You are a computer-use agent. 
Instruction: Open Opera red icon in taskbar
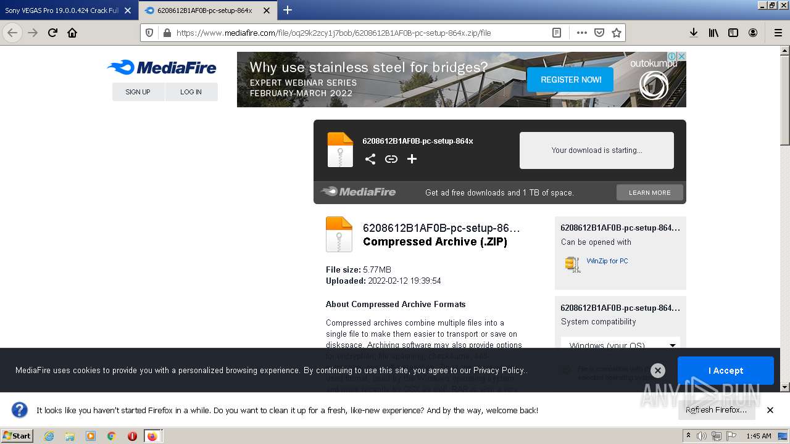(132, 436)
